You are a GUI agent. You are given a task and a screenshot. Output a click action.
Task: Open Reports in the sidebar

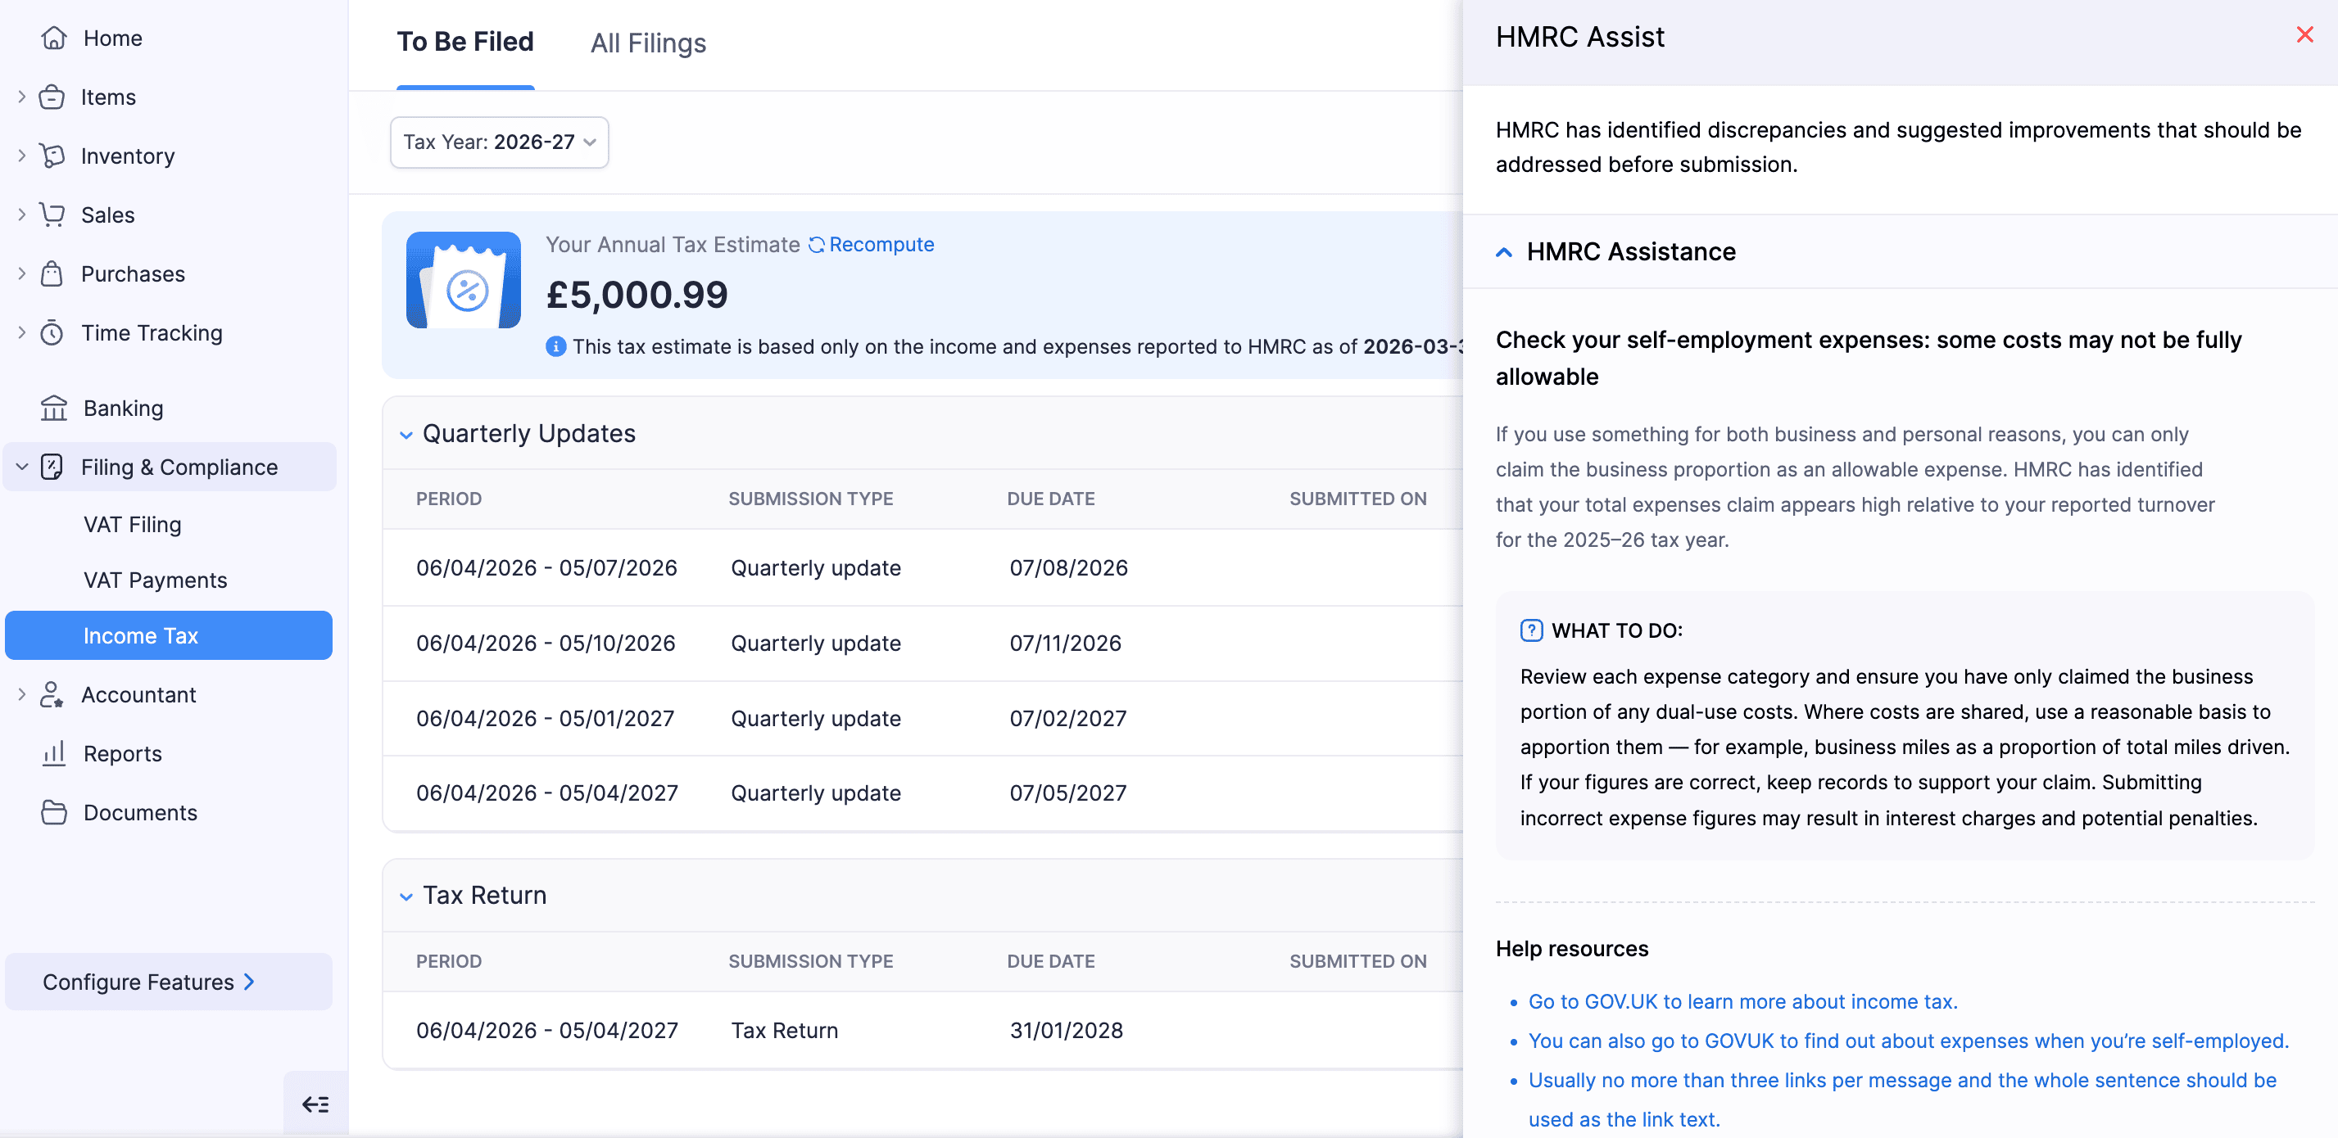coord(123,753)
